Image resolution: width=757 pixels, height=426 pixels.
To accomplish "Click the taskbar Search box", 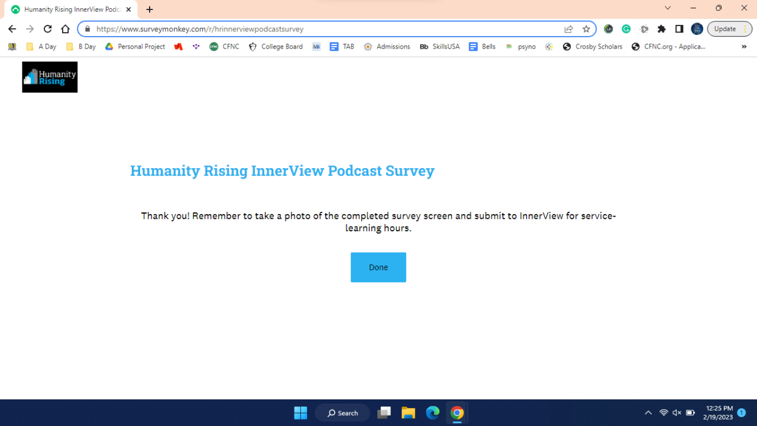I will pyautogui.click(x=342, y=412).
